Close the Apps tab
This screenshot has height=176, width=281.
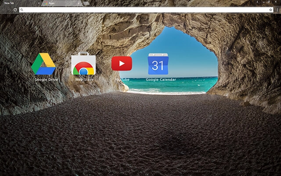[79, 3]
